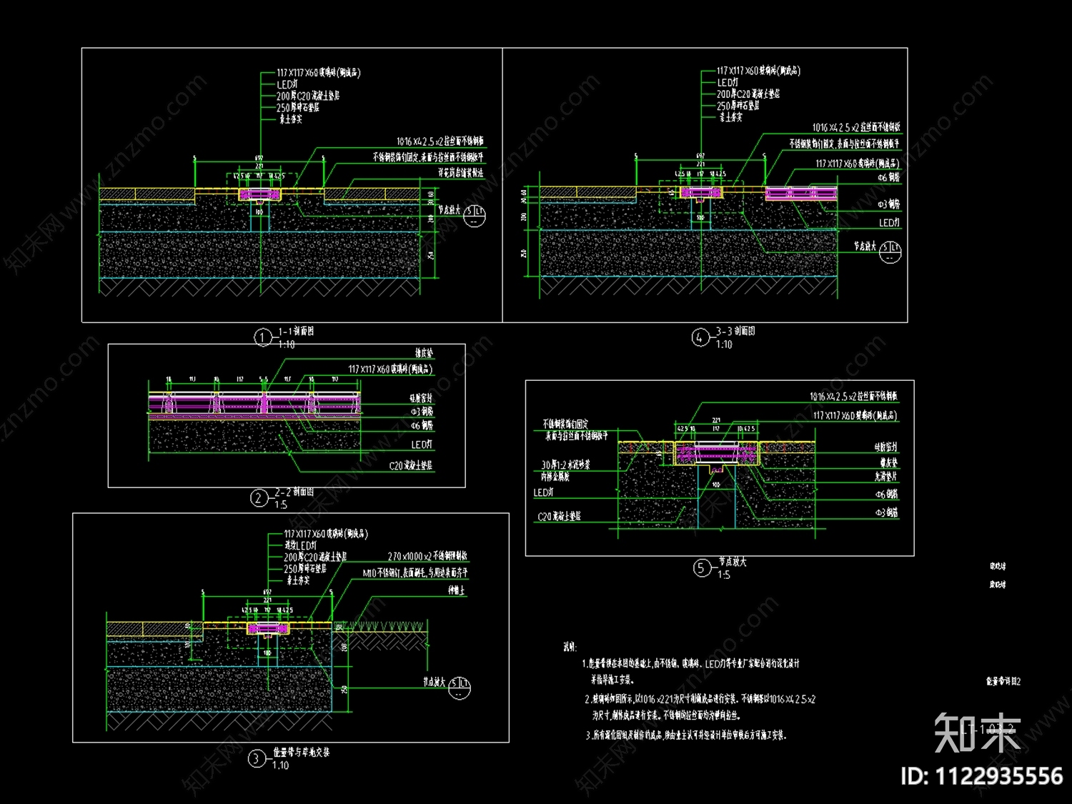The width and height of the screenshot is (1072, 804).
Task: Select 'Φ3 钢筋' label in section 3-3
Action: tap(888, 204)
